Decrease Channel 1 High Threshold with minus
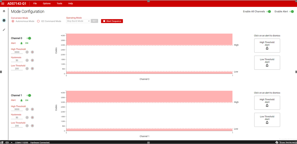Image resolution: width=297 pixels, height=144 pixels. [x=27, y=109]
